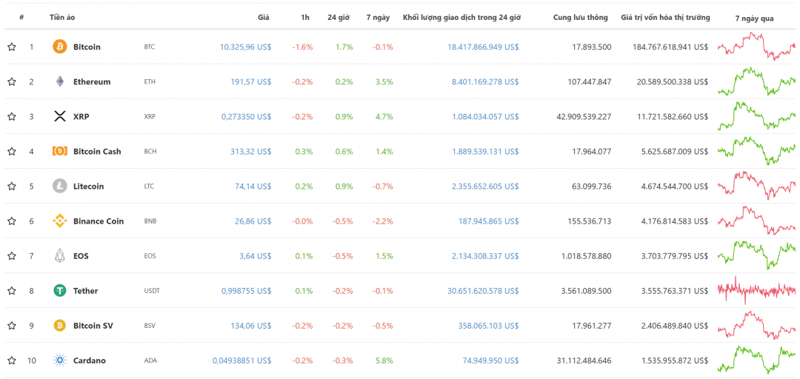Viewport: 800px width, 379px height.
Task: Click Ethereum market cap 20.589.500.338 US$
Action: point(673,81)
